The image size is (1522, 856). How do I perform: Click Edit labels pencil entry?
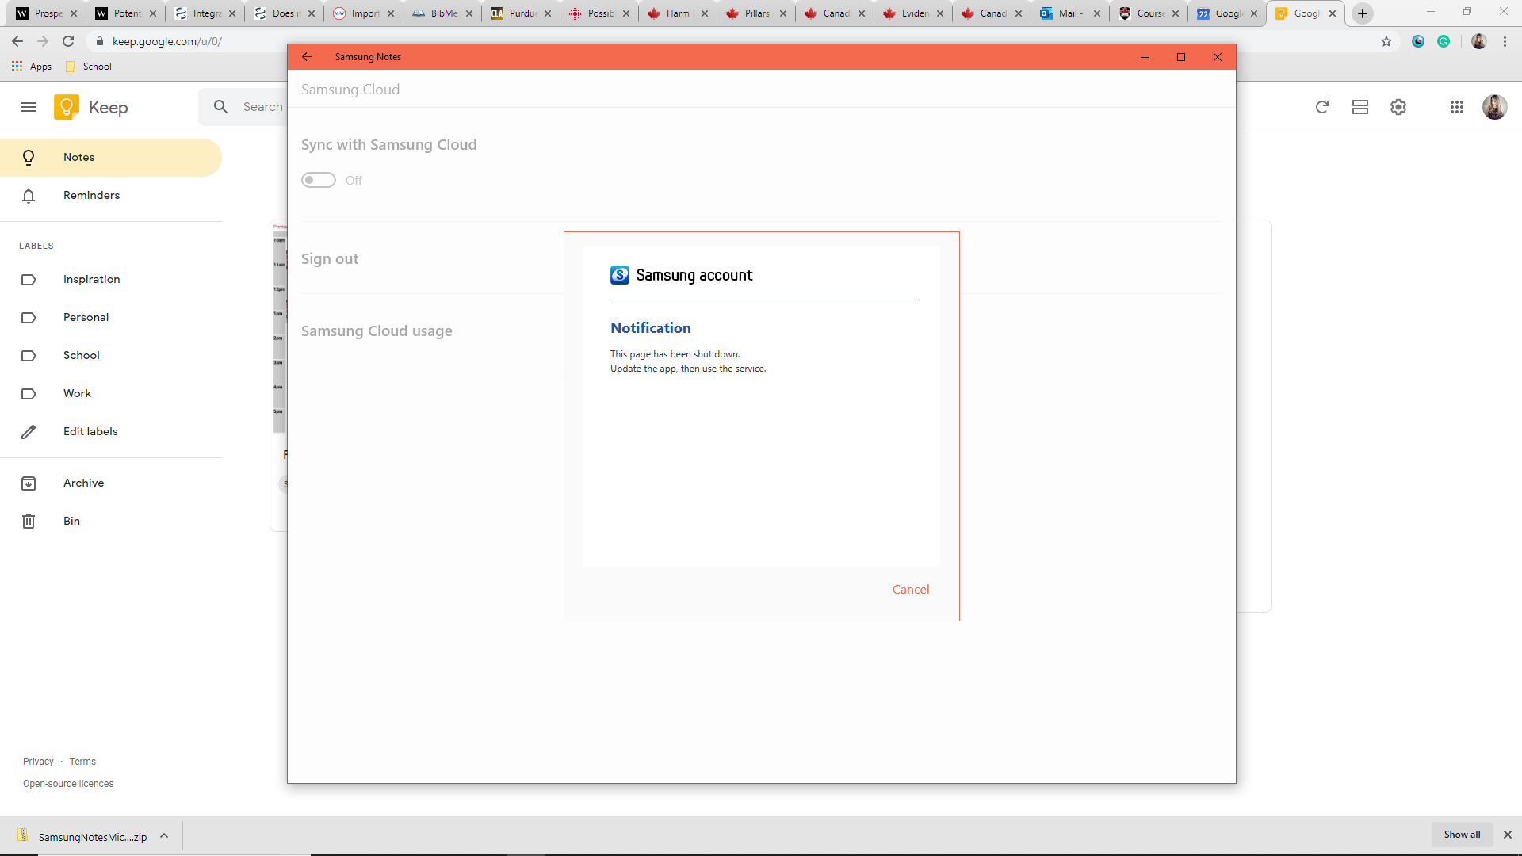click(111, 431)
